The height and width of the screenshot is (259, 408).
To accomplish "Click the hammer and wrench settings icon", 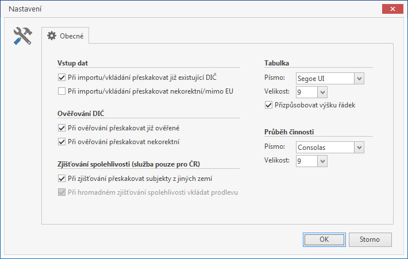I will click(x=22, y=36).
